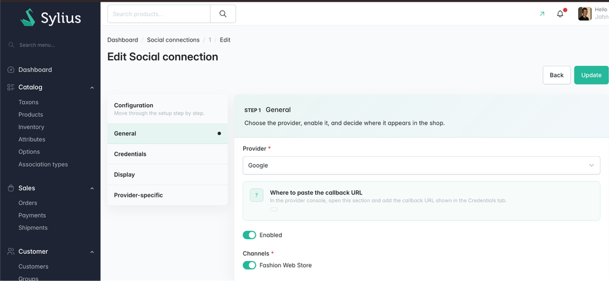Click the Dashboard gauge icon

coord(11,70)
